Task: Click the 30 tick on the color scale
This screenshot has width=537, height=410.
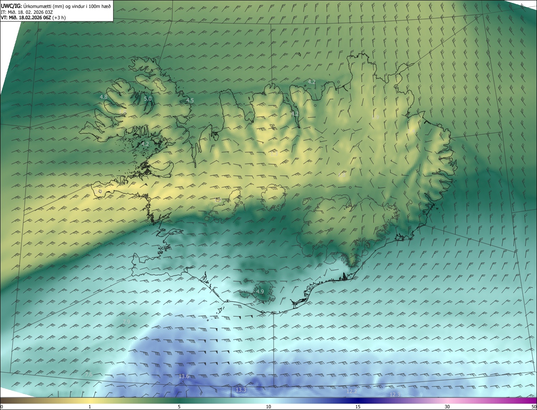Action: [447, 407]
